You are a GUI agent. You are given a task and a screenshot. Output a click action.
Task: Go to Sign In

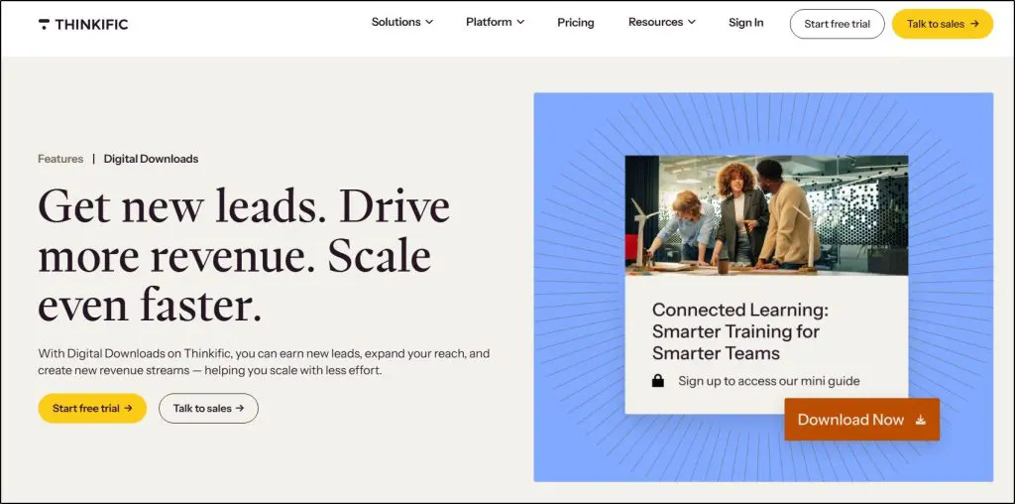point(745,23)
